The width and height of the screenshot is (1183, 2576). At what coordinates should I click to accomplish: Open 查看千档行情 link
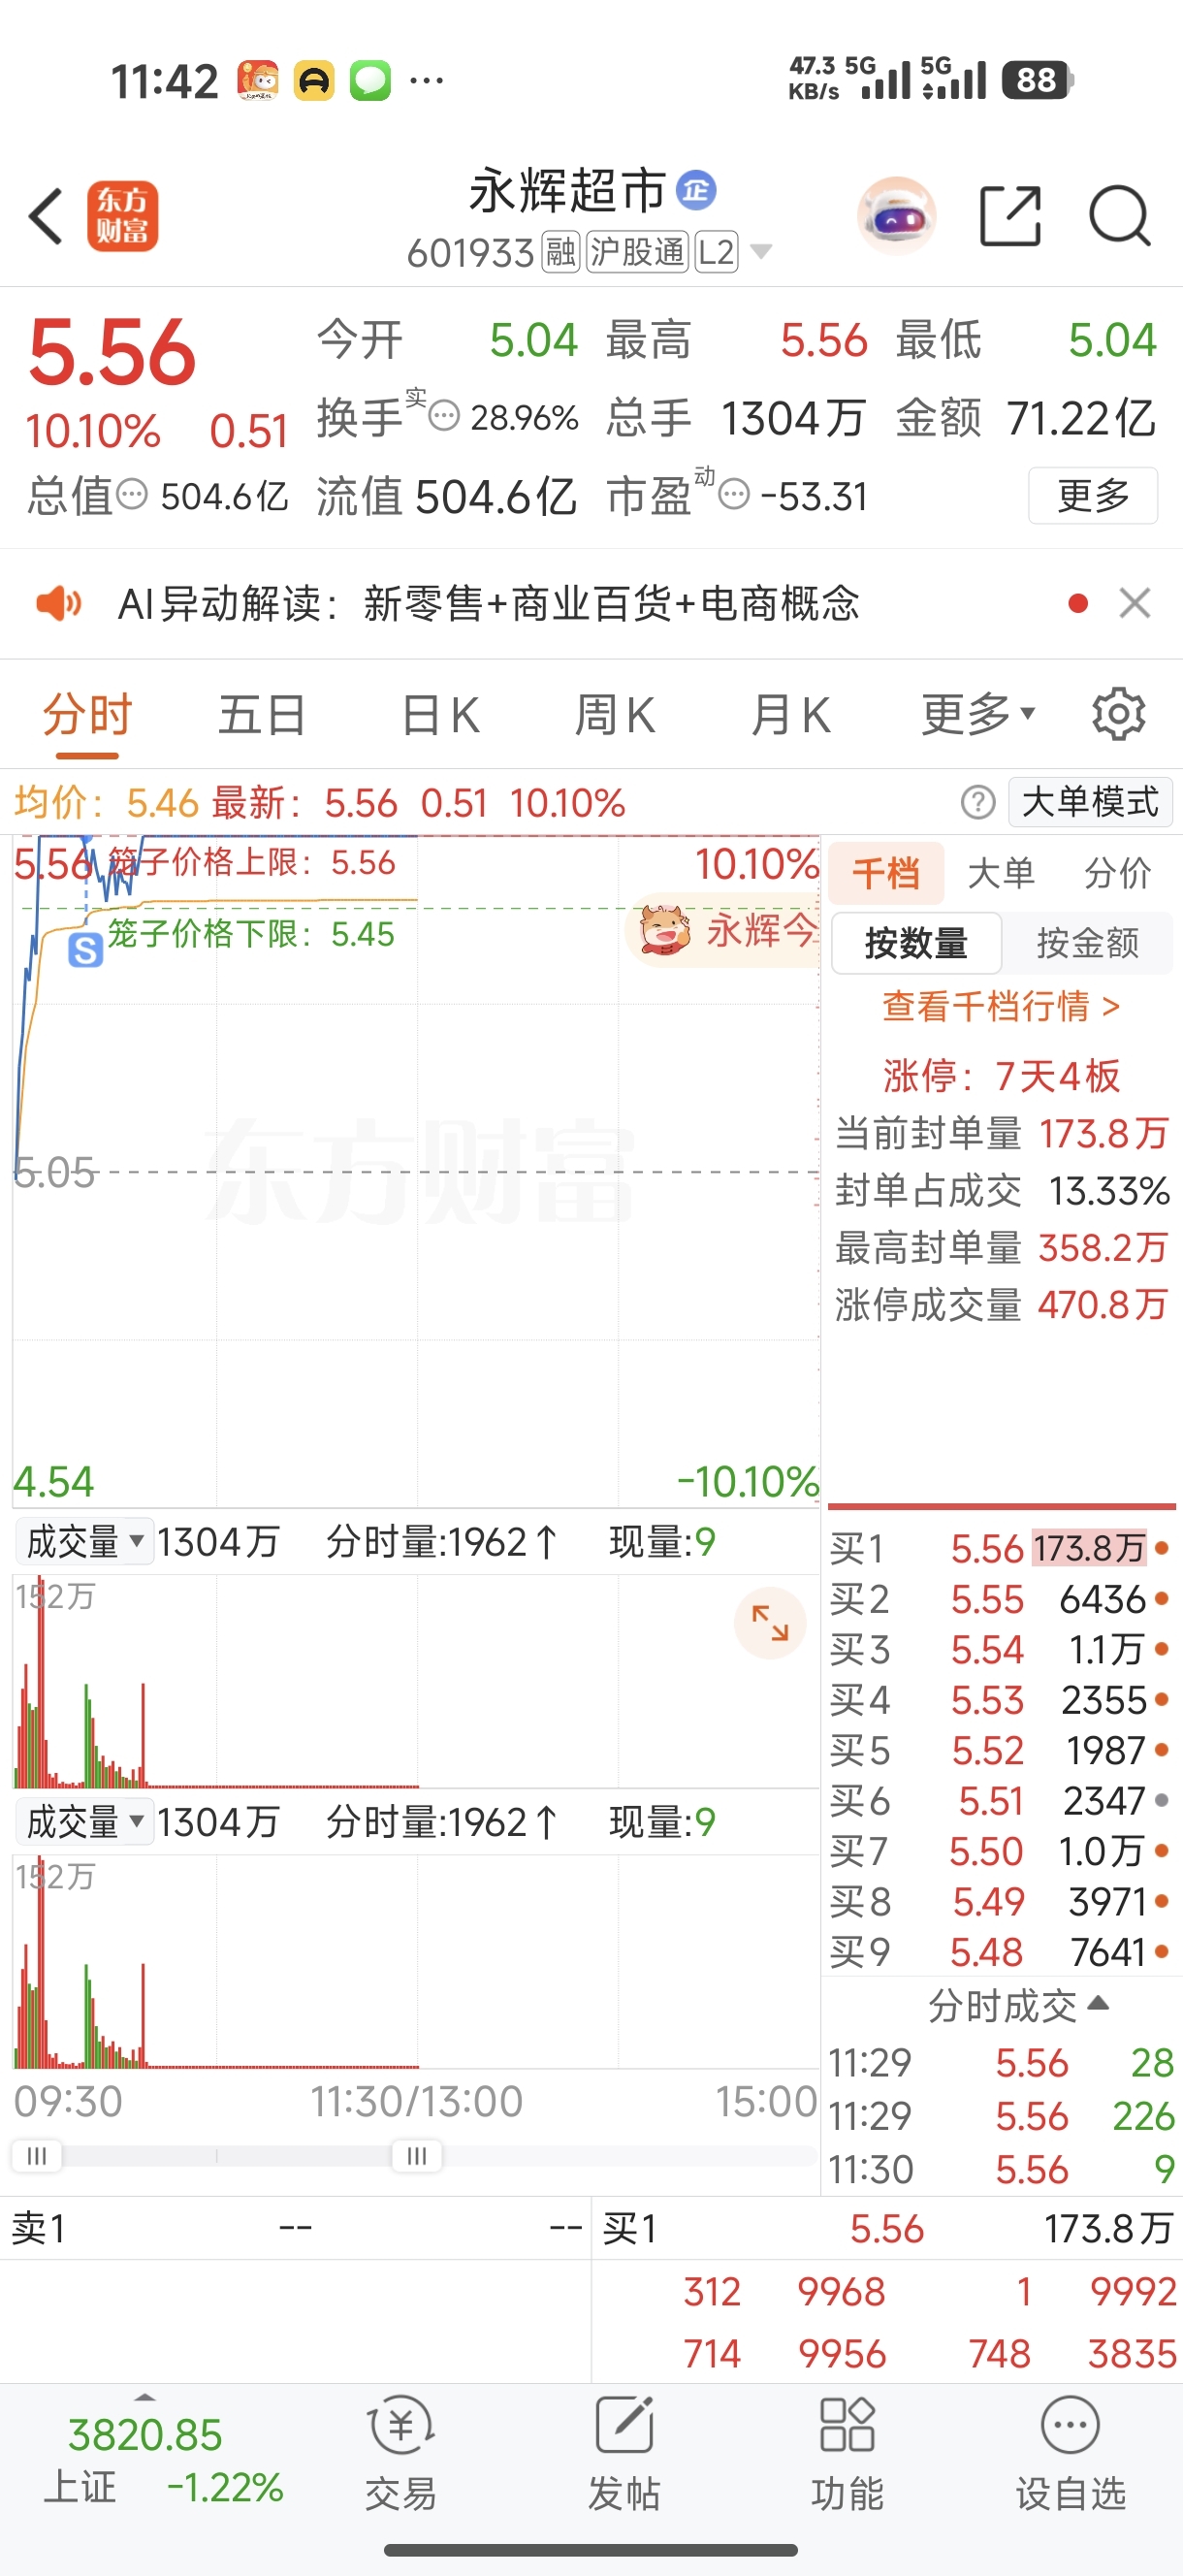click(1001, 1006)
